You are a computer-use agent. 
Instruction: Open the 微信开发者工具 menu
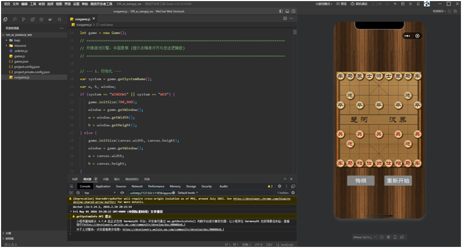click(102, 4)
